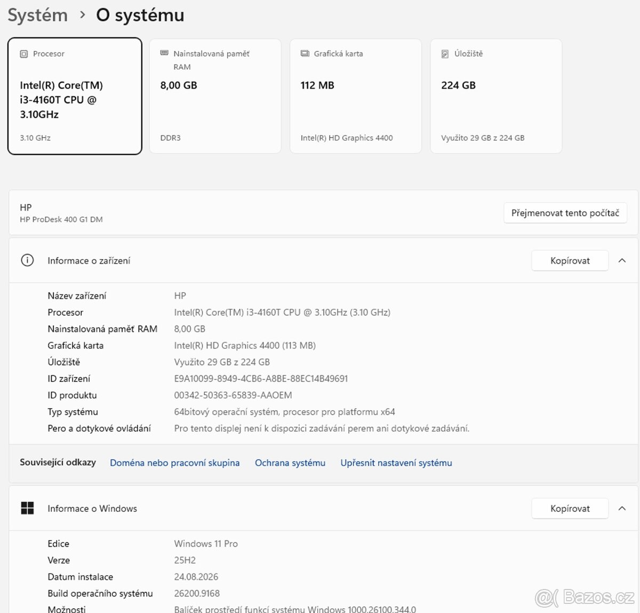Image resolution: width=640 pixels, height=613 pixels.
Task: Click the graphics card icon
Action: pos(305,53)
